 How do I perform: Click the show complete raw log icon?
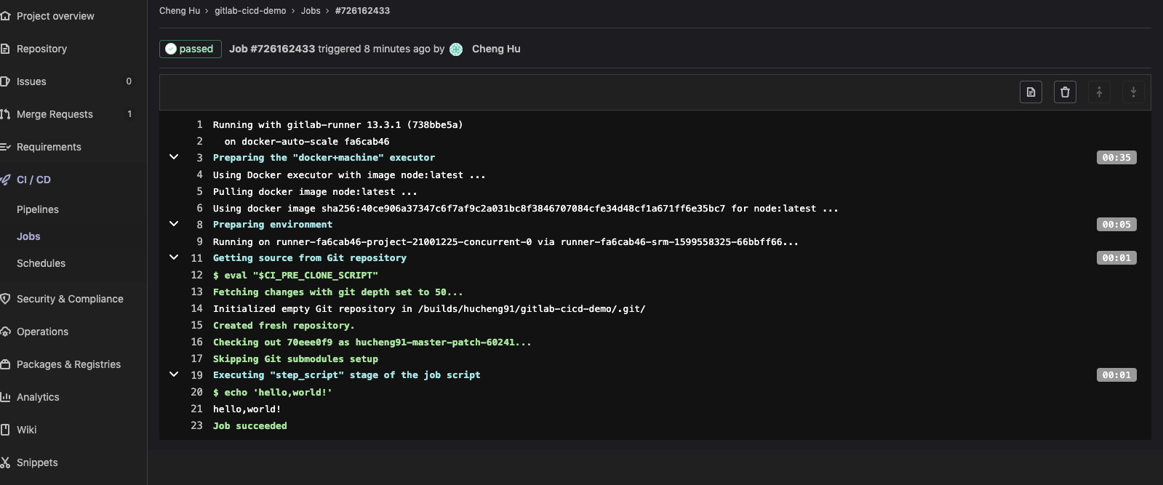pyautogui.click(x=1031, y=92)
